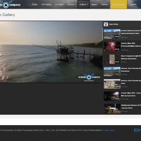Click the yellow highlighted menu button
Viewport: 141px width, 141px height.
coord(118,4)
